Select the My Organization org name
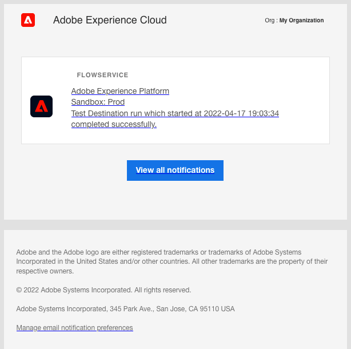This screenshot has height=349, width=351. point(301,21)
